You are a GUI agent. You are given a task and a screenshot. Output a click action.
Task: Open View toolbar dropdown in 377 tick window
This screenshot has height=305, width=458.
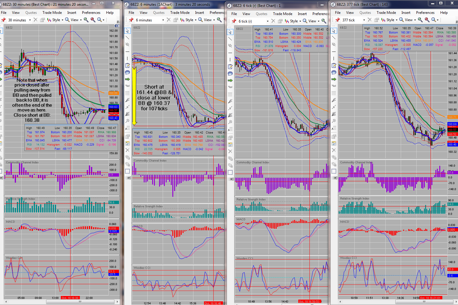(408, 20)
